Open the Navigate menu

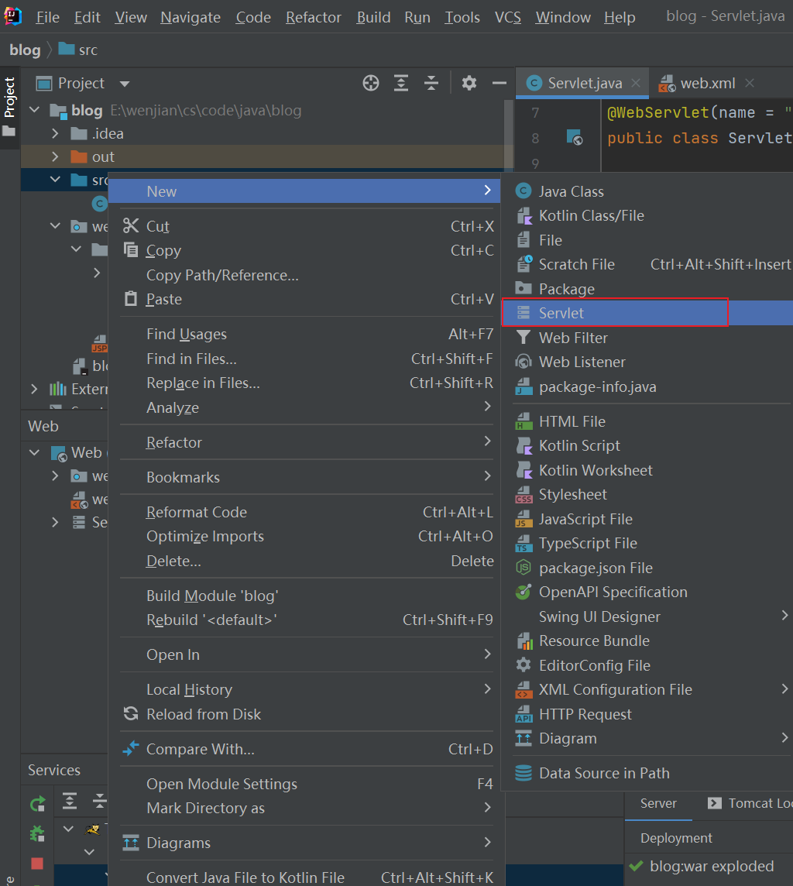(x=191, y=18)
